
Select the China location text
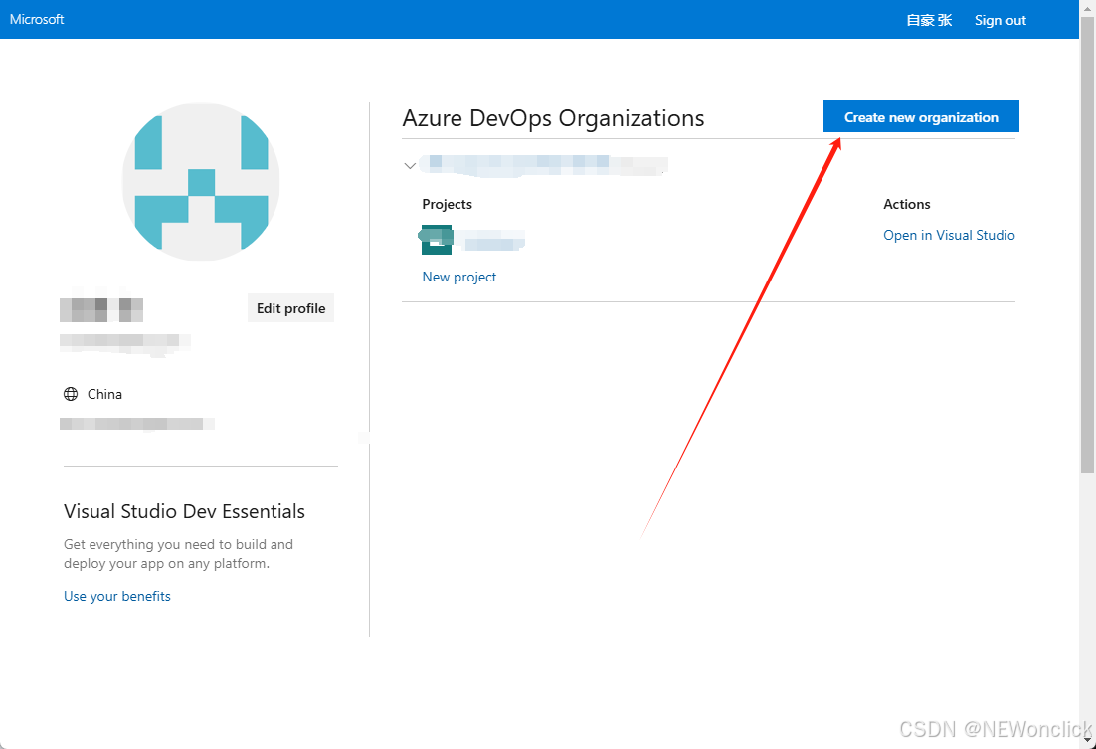[x=104, y=394]
